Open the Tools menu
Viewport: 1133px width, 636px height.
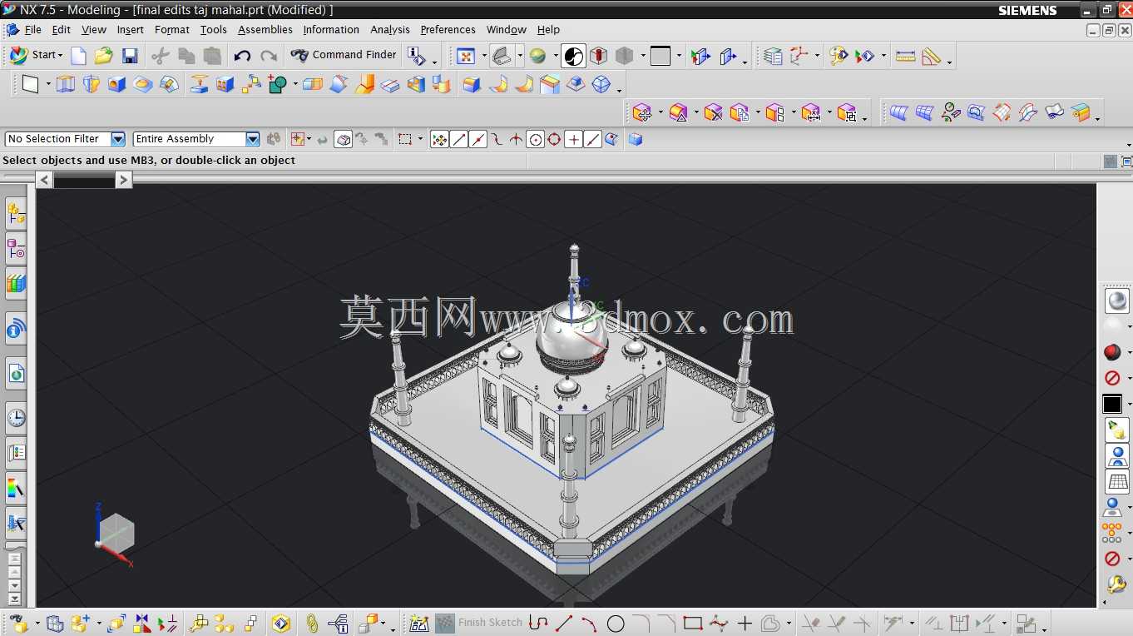213,29
